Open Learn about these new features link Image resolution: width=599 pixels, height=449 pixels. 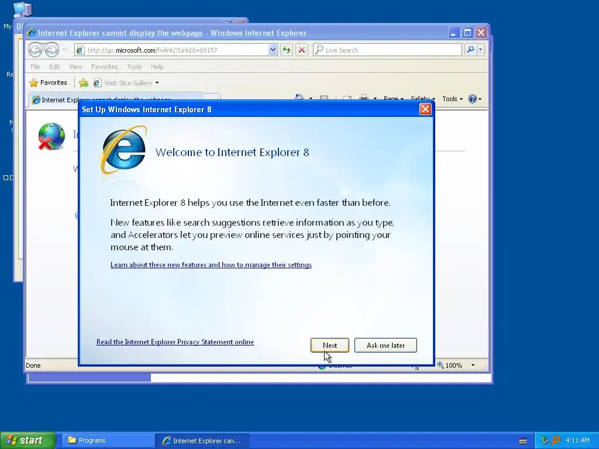click(211, 265)
